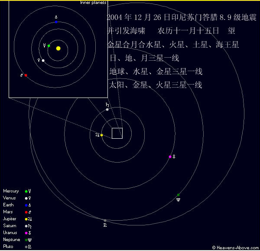This screenshot has height=251, width=260.
Task: Click the Mercury symbol left of the green dot
Action: 45,46
